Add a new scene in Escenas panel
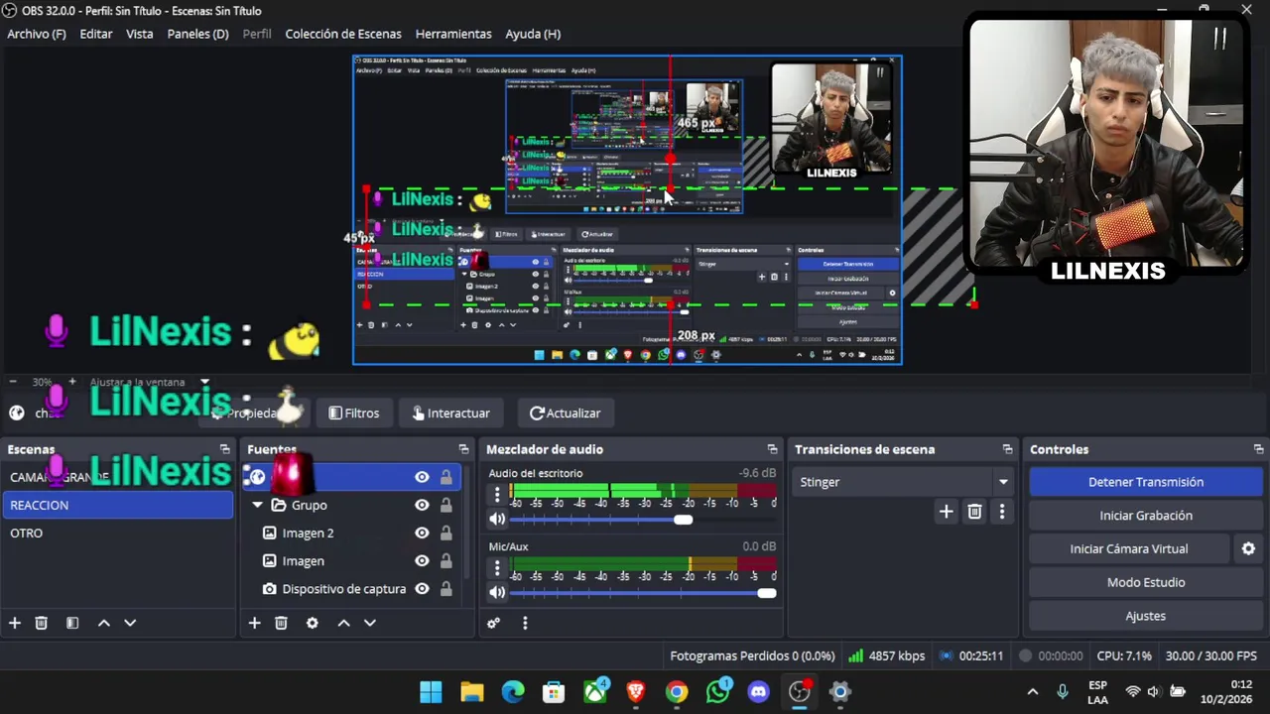 15,623
